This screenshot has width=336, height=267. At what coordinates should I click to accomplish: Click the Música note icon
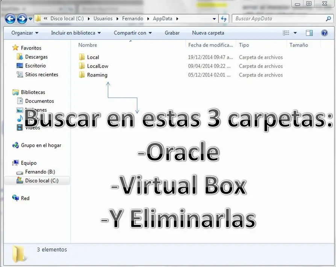(20, 118)
